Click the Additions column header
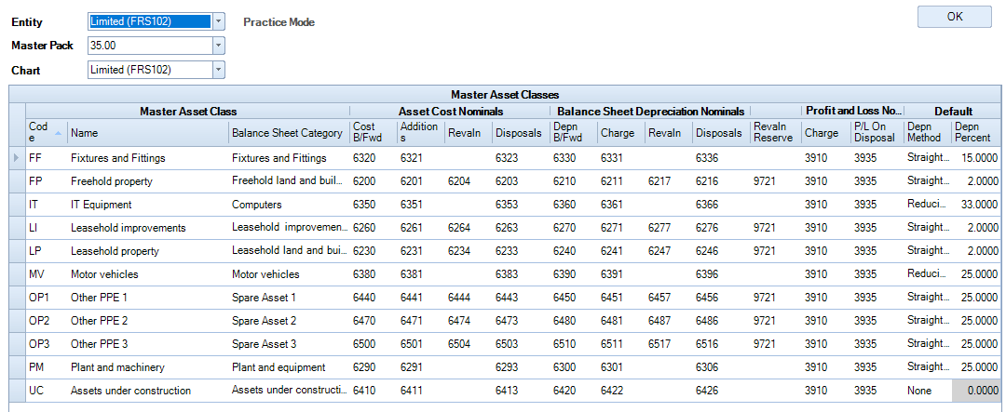The height and width of the screenshot is (412, 1006). pyautogui.click(x=420, y=132)
